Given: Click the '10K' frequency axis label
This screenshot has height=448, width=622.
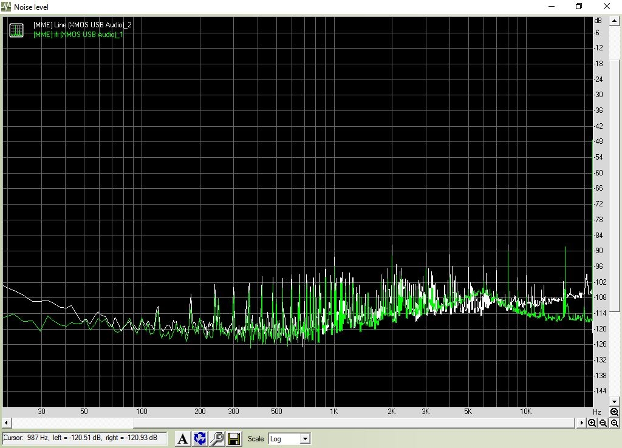Looking at the screenshot, I should pos(525,412).
